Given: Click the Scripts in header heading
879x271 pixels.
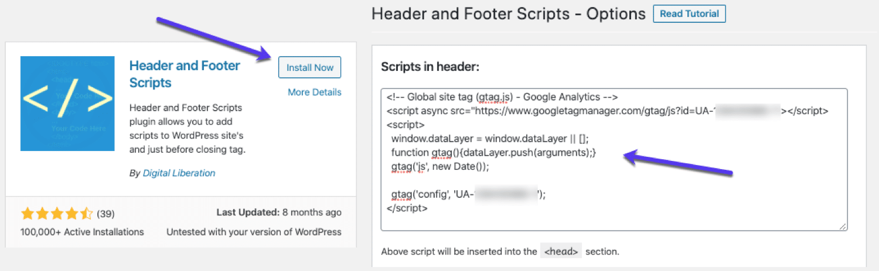Looking at the screenshot, I should coord(430,67).
